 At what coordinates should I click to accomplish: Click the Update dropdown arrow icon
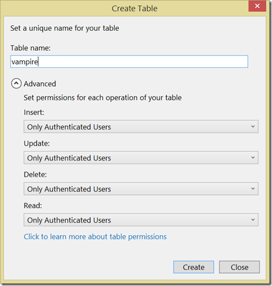[x=253, y=158]
